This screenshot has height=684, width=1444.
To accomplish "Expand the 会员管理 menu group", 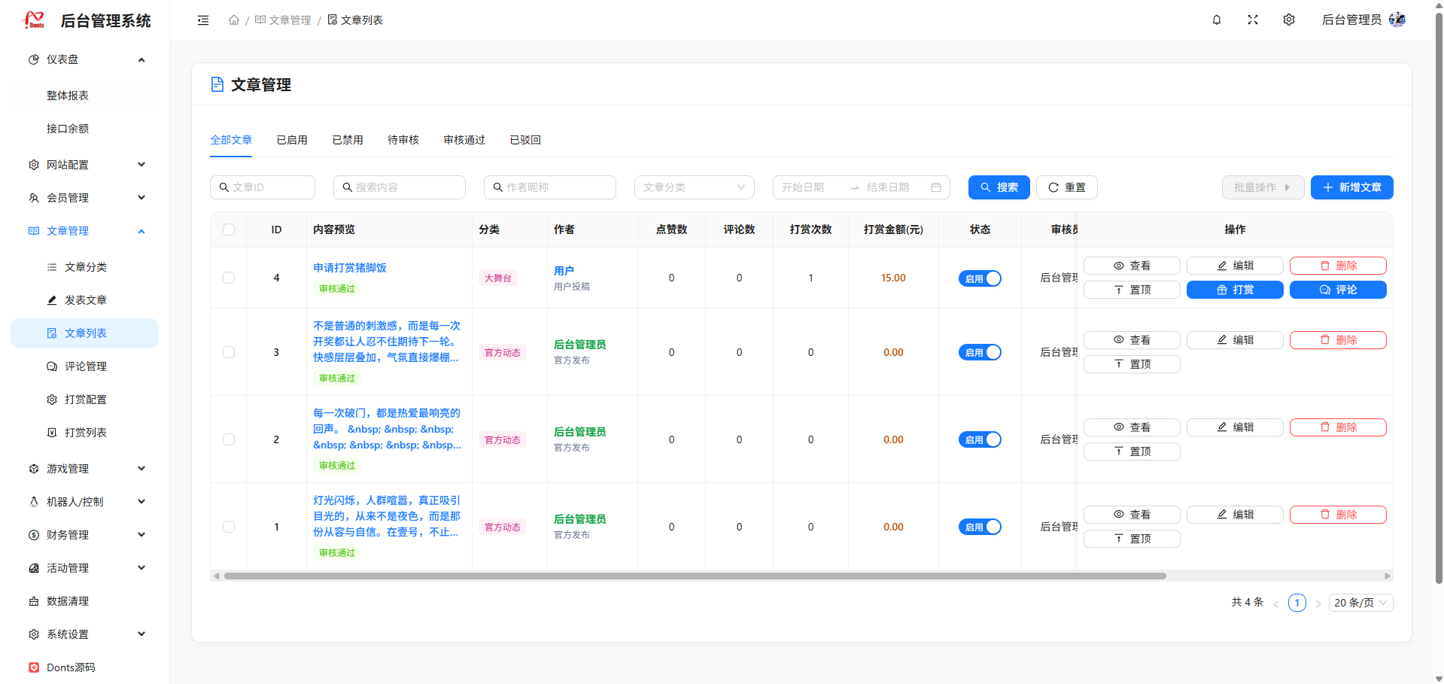I will coord(85,198).
